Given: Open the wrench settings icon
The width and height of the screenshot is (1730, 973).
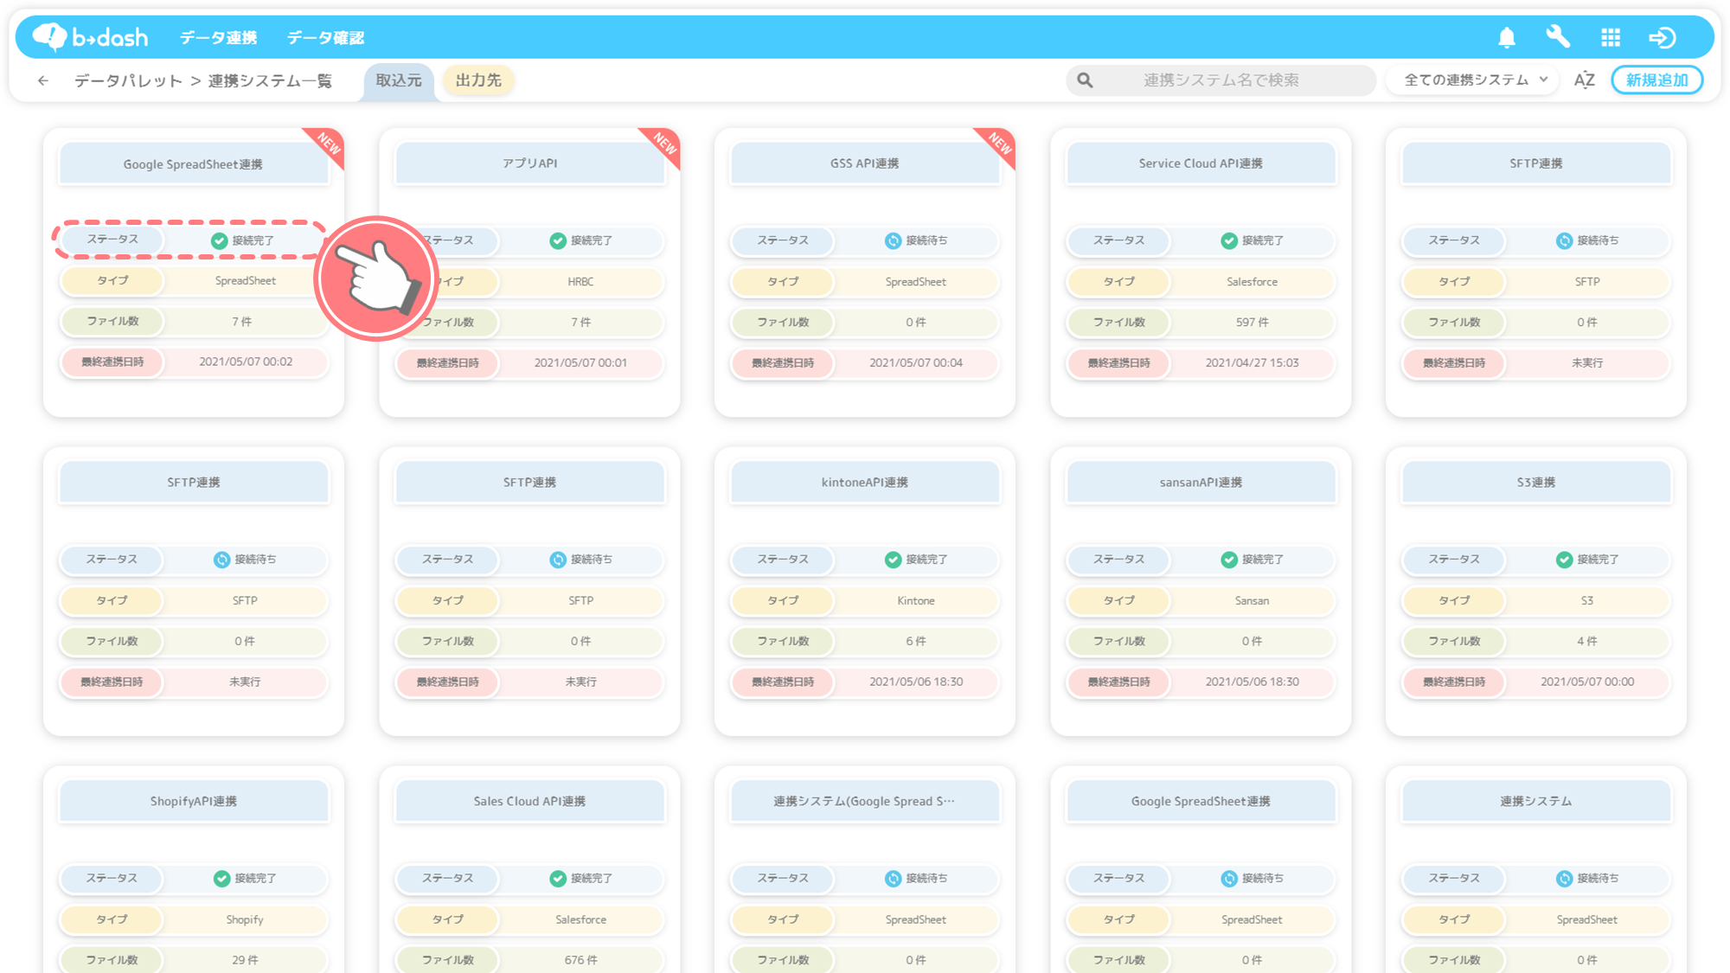Looking at the screenshot, I should (x=1558, y=37).
